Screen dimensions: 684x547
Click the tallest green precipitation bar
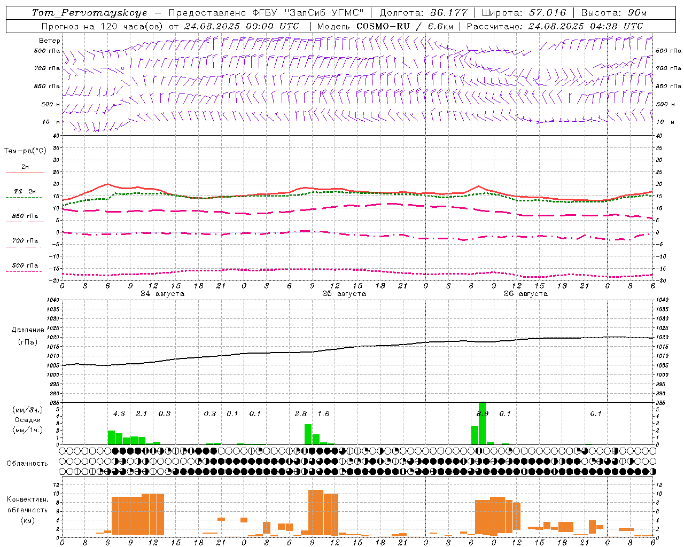[x=482, y=423]
